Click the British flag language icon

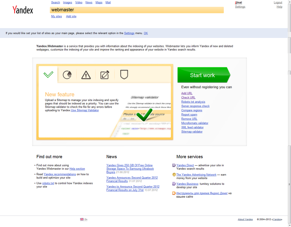point(82,219)
